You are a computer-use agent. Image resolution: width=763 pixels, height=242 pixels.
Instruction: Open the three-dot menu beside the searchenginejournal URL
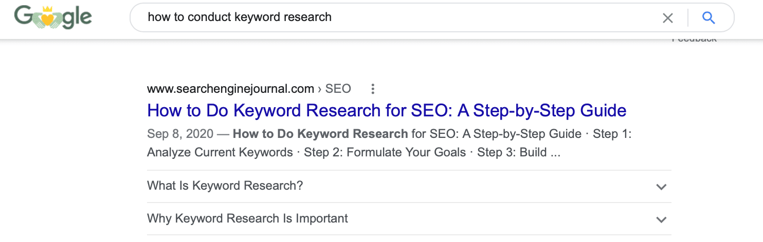pos(373,89)
